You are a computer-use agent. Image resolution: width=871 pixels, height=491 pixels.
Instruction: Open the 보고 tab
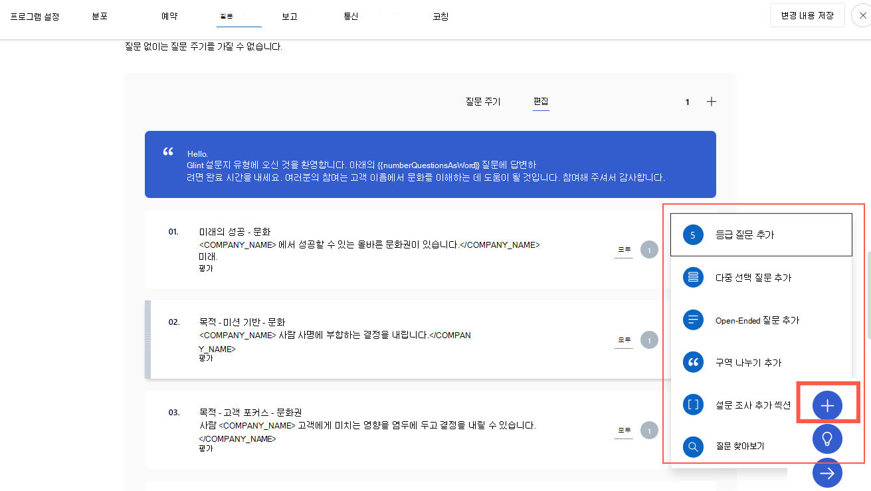[x=289, y=17]
